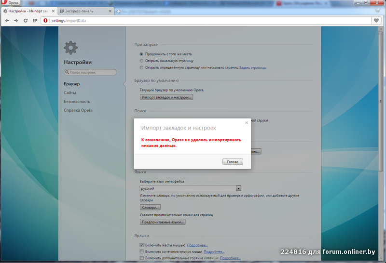Select the Ярлыки section heading
Screen dimensions: 386x263
tap(141, 236)
